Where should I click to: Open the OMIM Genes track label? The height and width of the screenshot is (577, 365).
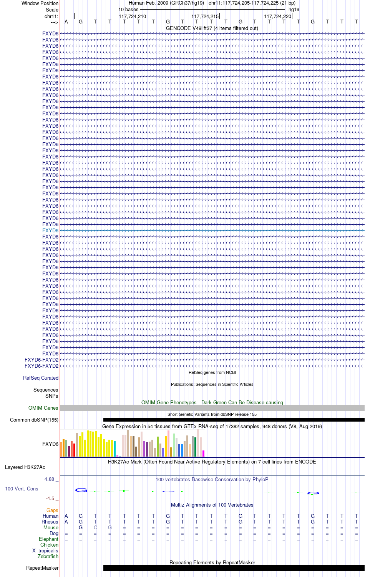pyautogui.click(x=43, y=408)
